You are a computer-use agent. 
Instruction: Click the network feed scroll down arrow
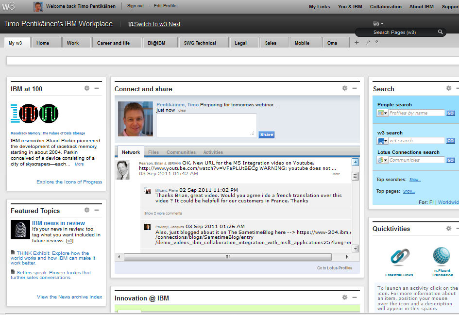355,249
